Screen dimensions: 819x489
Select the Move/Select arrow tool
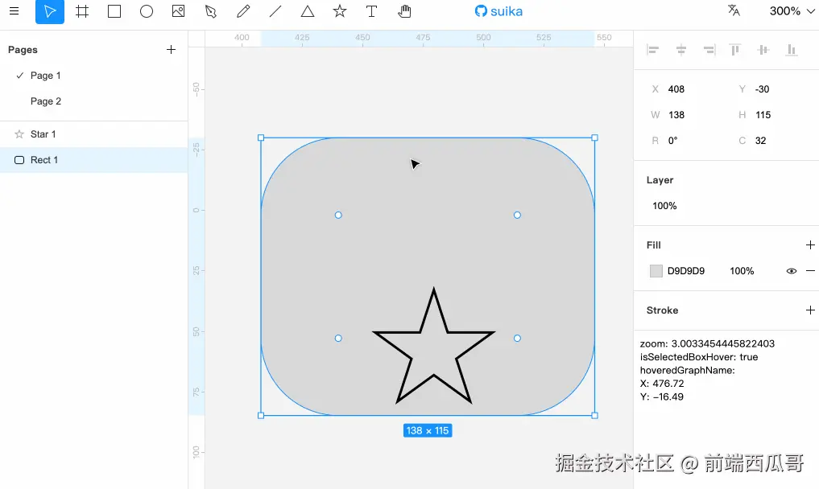coord(50,11)
